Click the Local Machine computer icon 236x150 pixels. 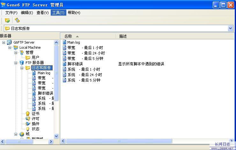click(x=16, y=47)
